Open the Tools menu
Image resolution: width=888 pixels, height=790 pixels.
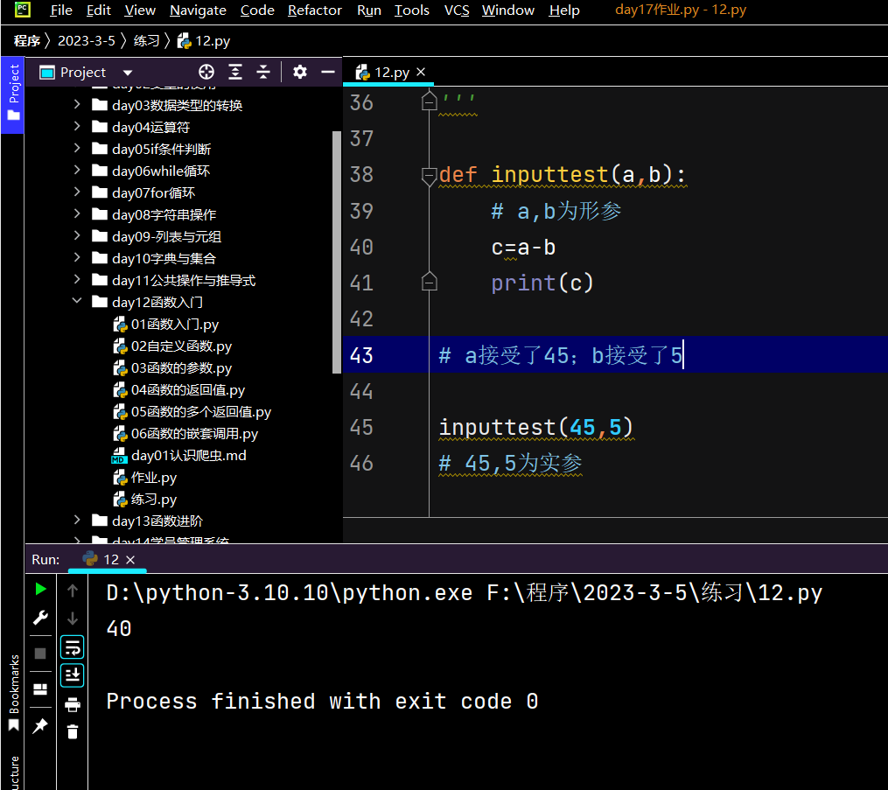(x=412, y=10)
